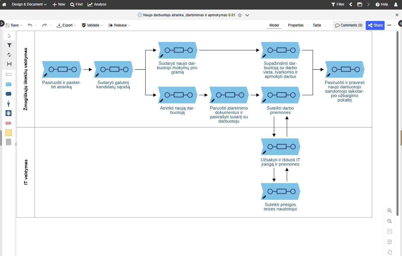The height and width of the screenshot is (256, 402).
Task: Open the Export dropdown
Action: pos(66,25)
